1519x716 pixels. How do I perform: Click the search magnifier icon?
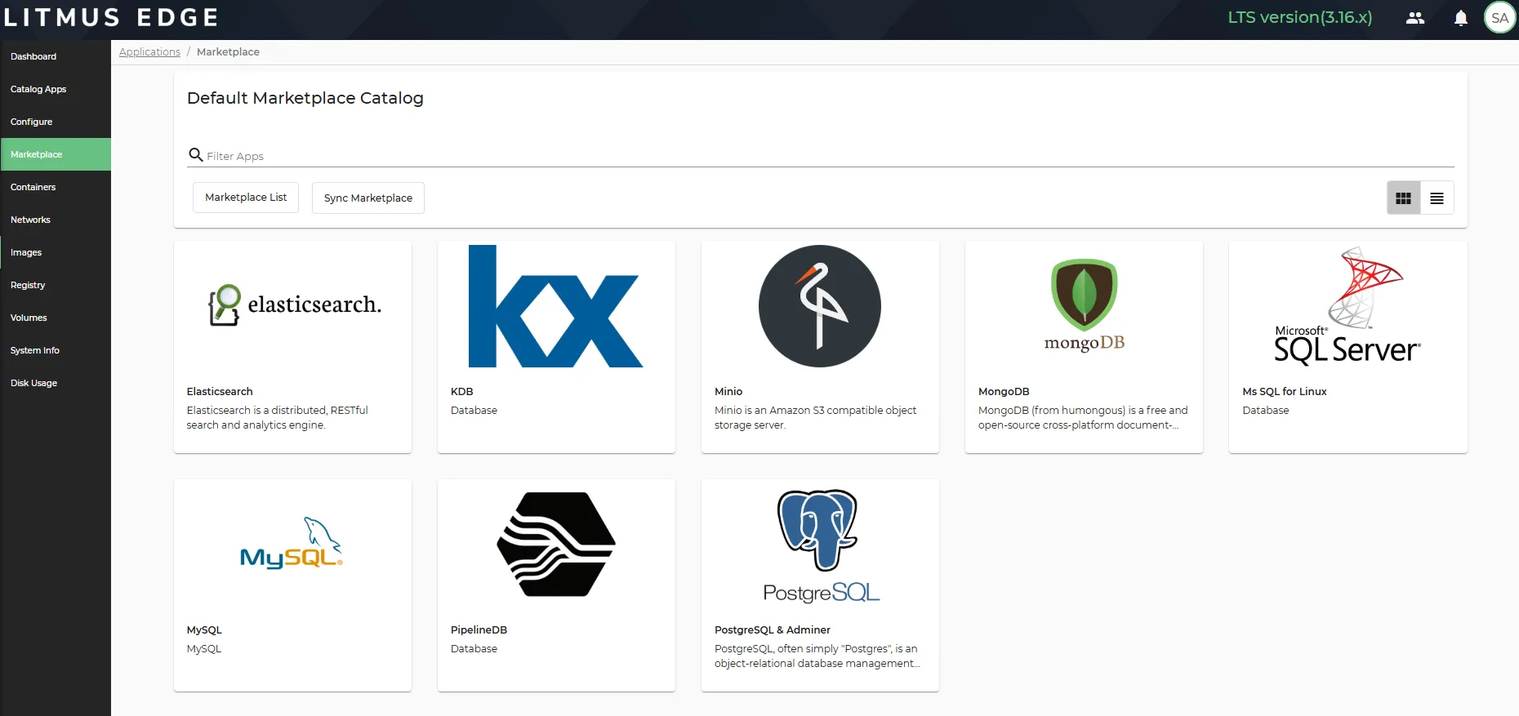click(x=195, y=154)
